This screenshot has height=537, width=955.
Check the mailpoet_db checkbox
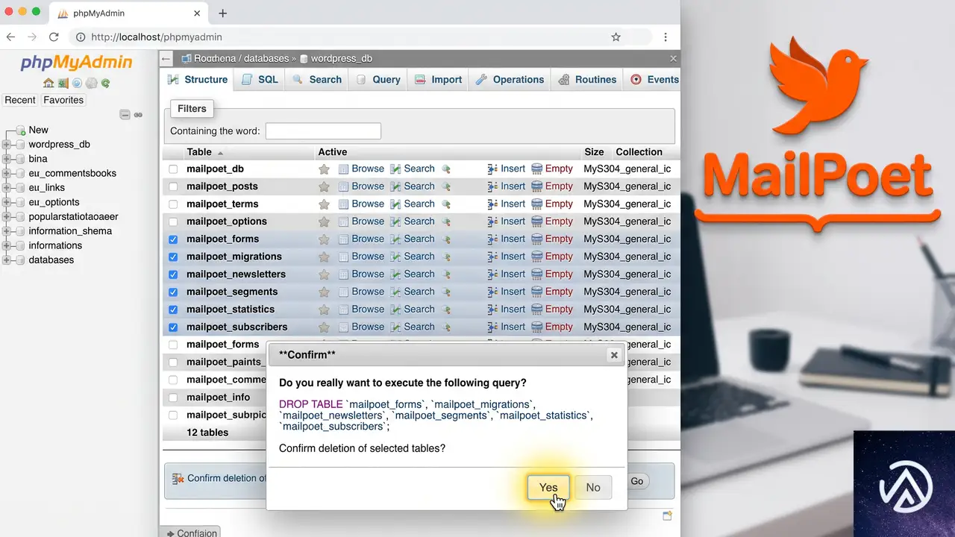pyautogui.click(x=173, y=169)
